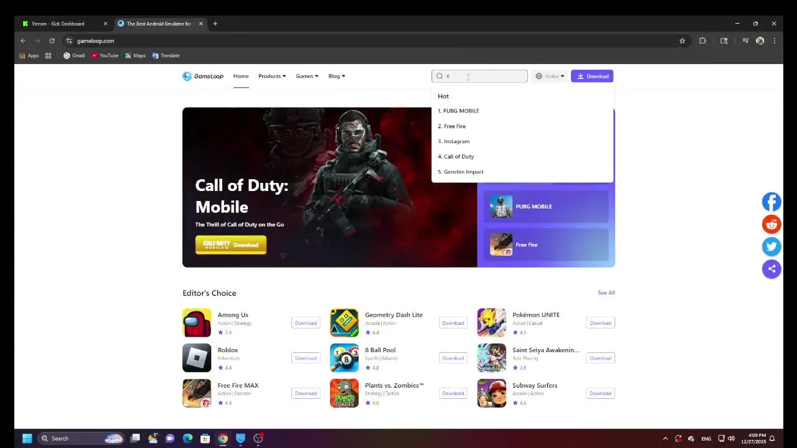Viewport: 797px width, 448px height.
Task: Open the Chrome three-dot menu
Action: point(774,41)
